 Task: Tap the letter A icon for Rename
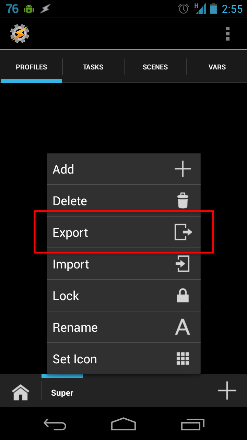(x=183, y=327)
